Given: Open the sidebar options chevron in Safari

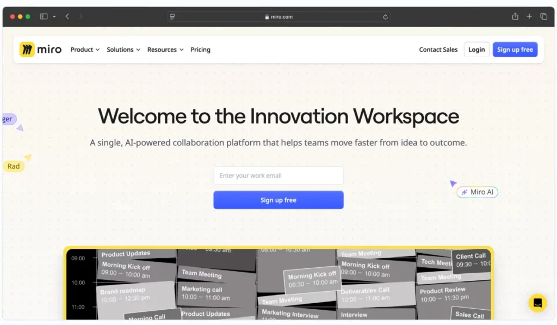Looking at the screenshot, I should 54,16.
